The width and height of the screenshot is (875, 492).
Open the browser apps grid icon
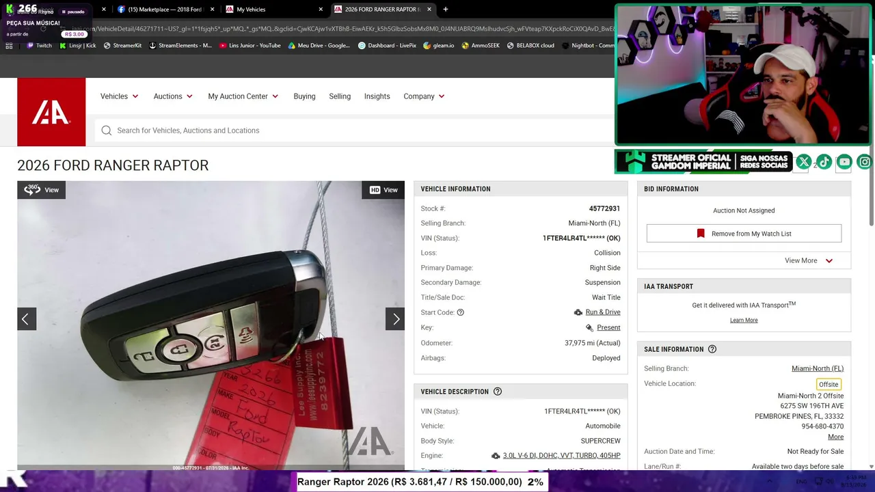[9, 46]
